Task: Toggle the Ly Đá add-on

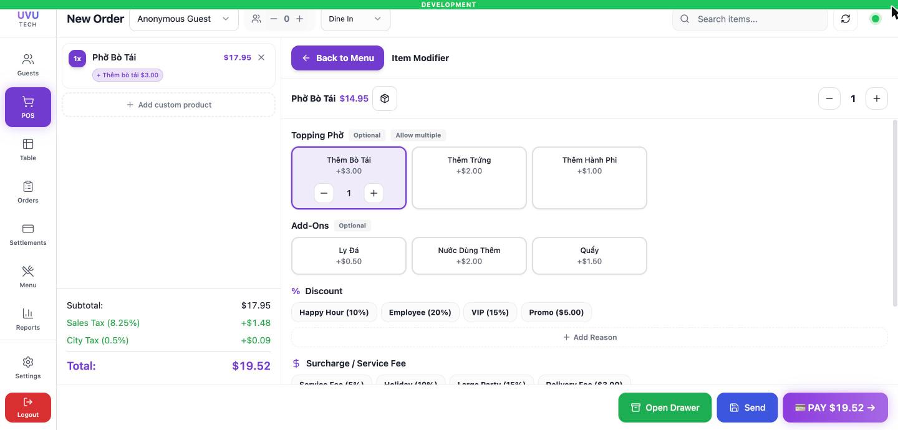Action: 349,256
